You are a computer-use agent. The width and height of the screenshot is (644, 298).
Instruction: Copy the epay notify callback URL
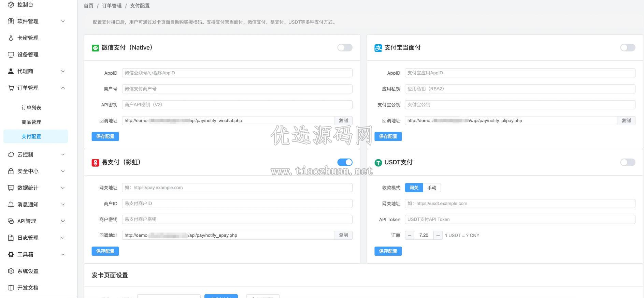343,235
